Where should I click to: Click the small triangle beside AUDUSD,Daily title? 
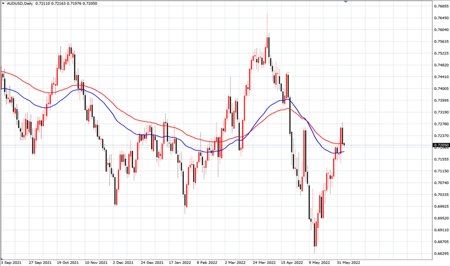click(x=3, y=3)
